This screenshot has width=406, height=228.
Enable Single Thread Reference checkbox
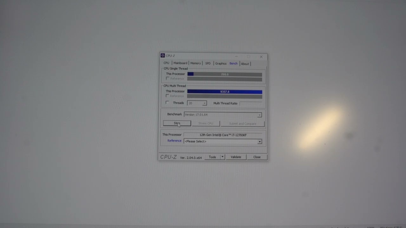click(x=167, y=78)
